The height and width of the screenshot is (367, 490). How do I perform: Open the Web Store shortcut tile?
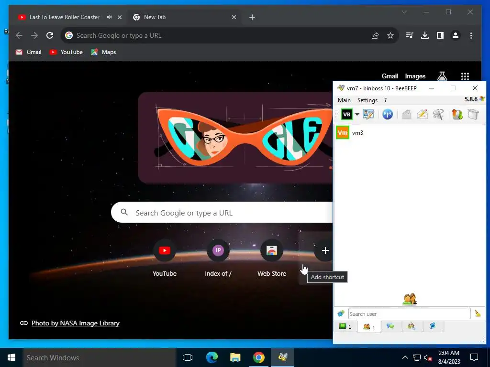tap(272, 259)
